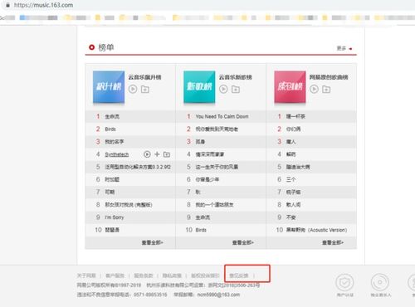Click the report email ncm5990@163.com

coord(218,295)
